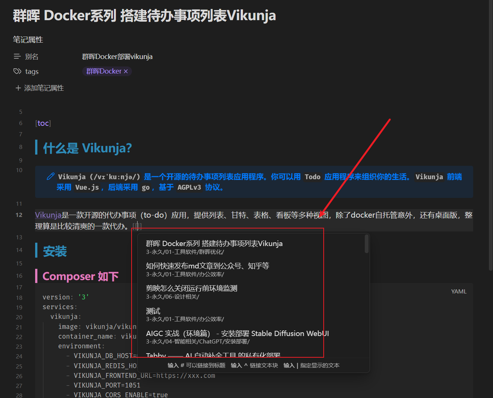Click the pencil icon in the Vikunja callout
The width and height of the screenshot is (493, 398).
(x=50, y=177)
